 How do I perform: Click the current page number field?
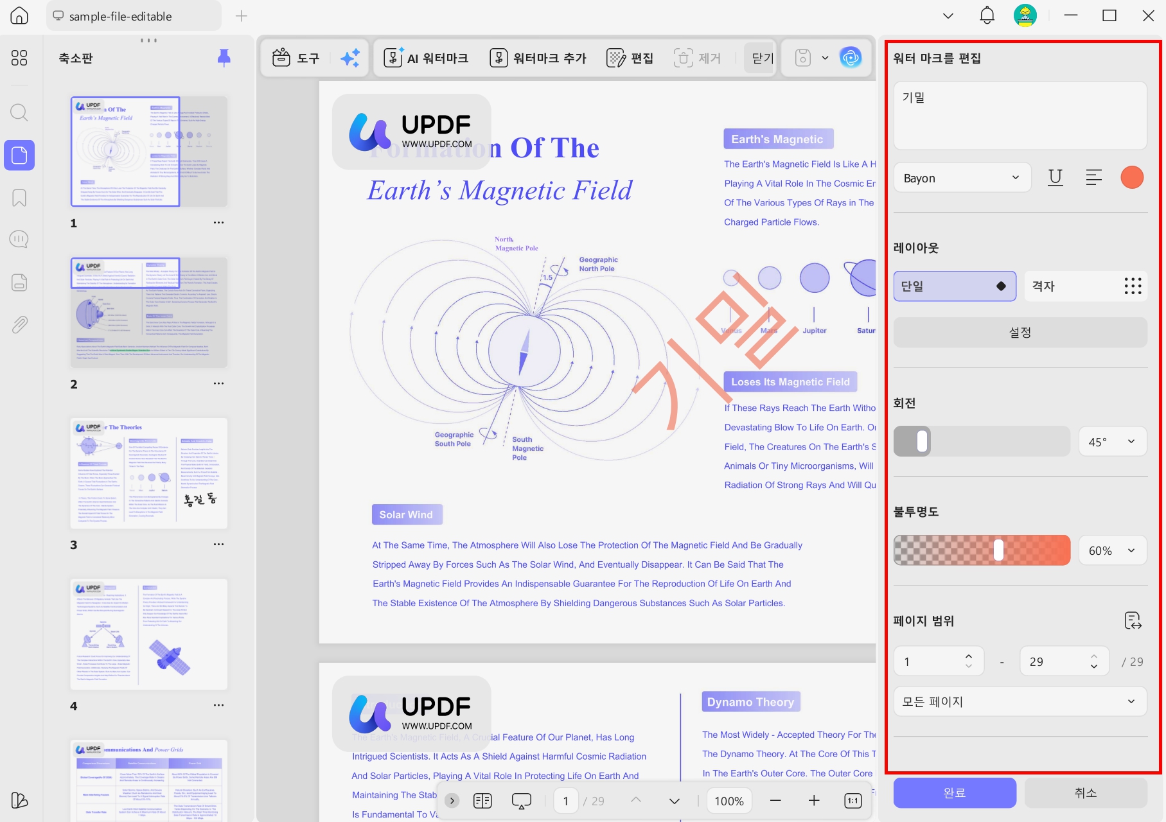pyautogui.click(x=565, y=801)
